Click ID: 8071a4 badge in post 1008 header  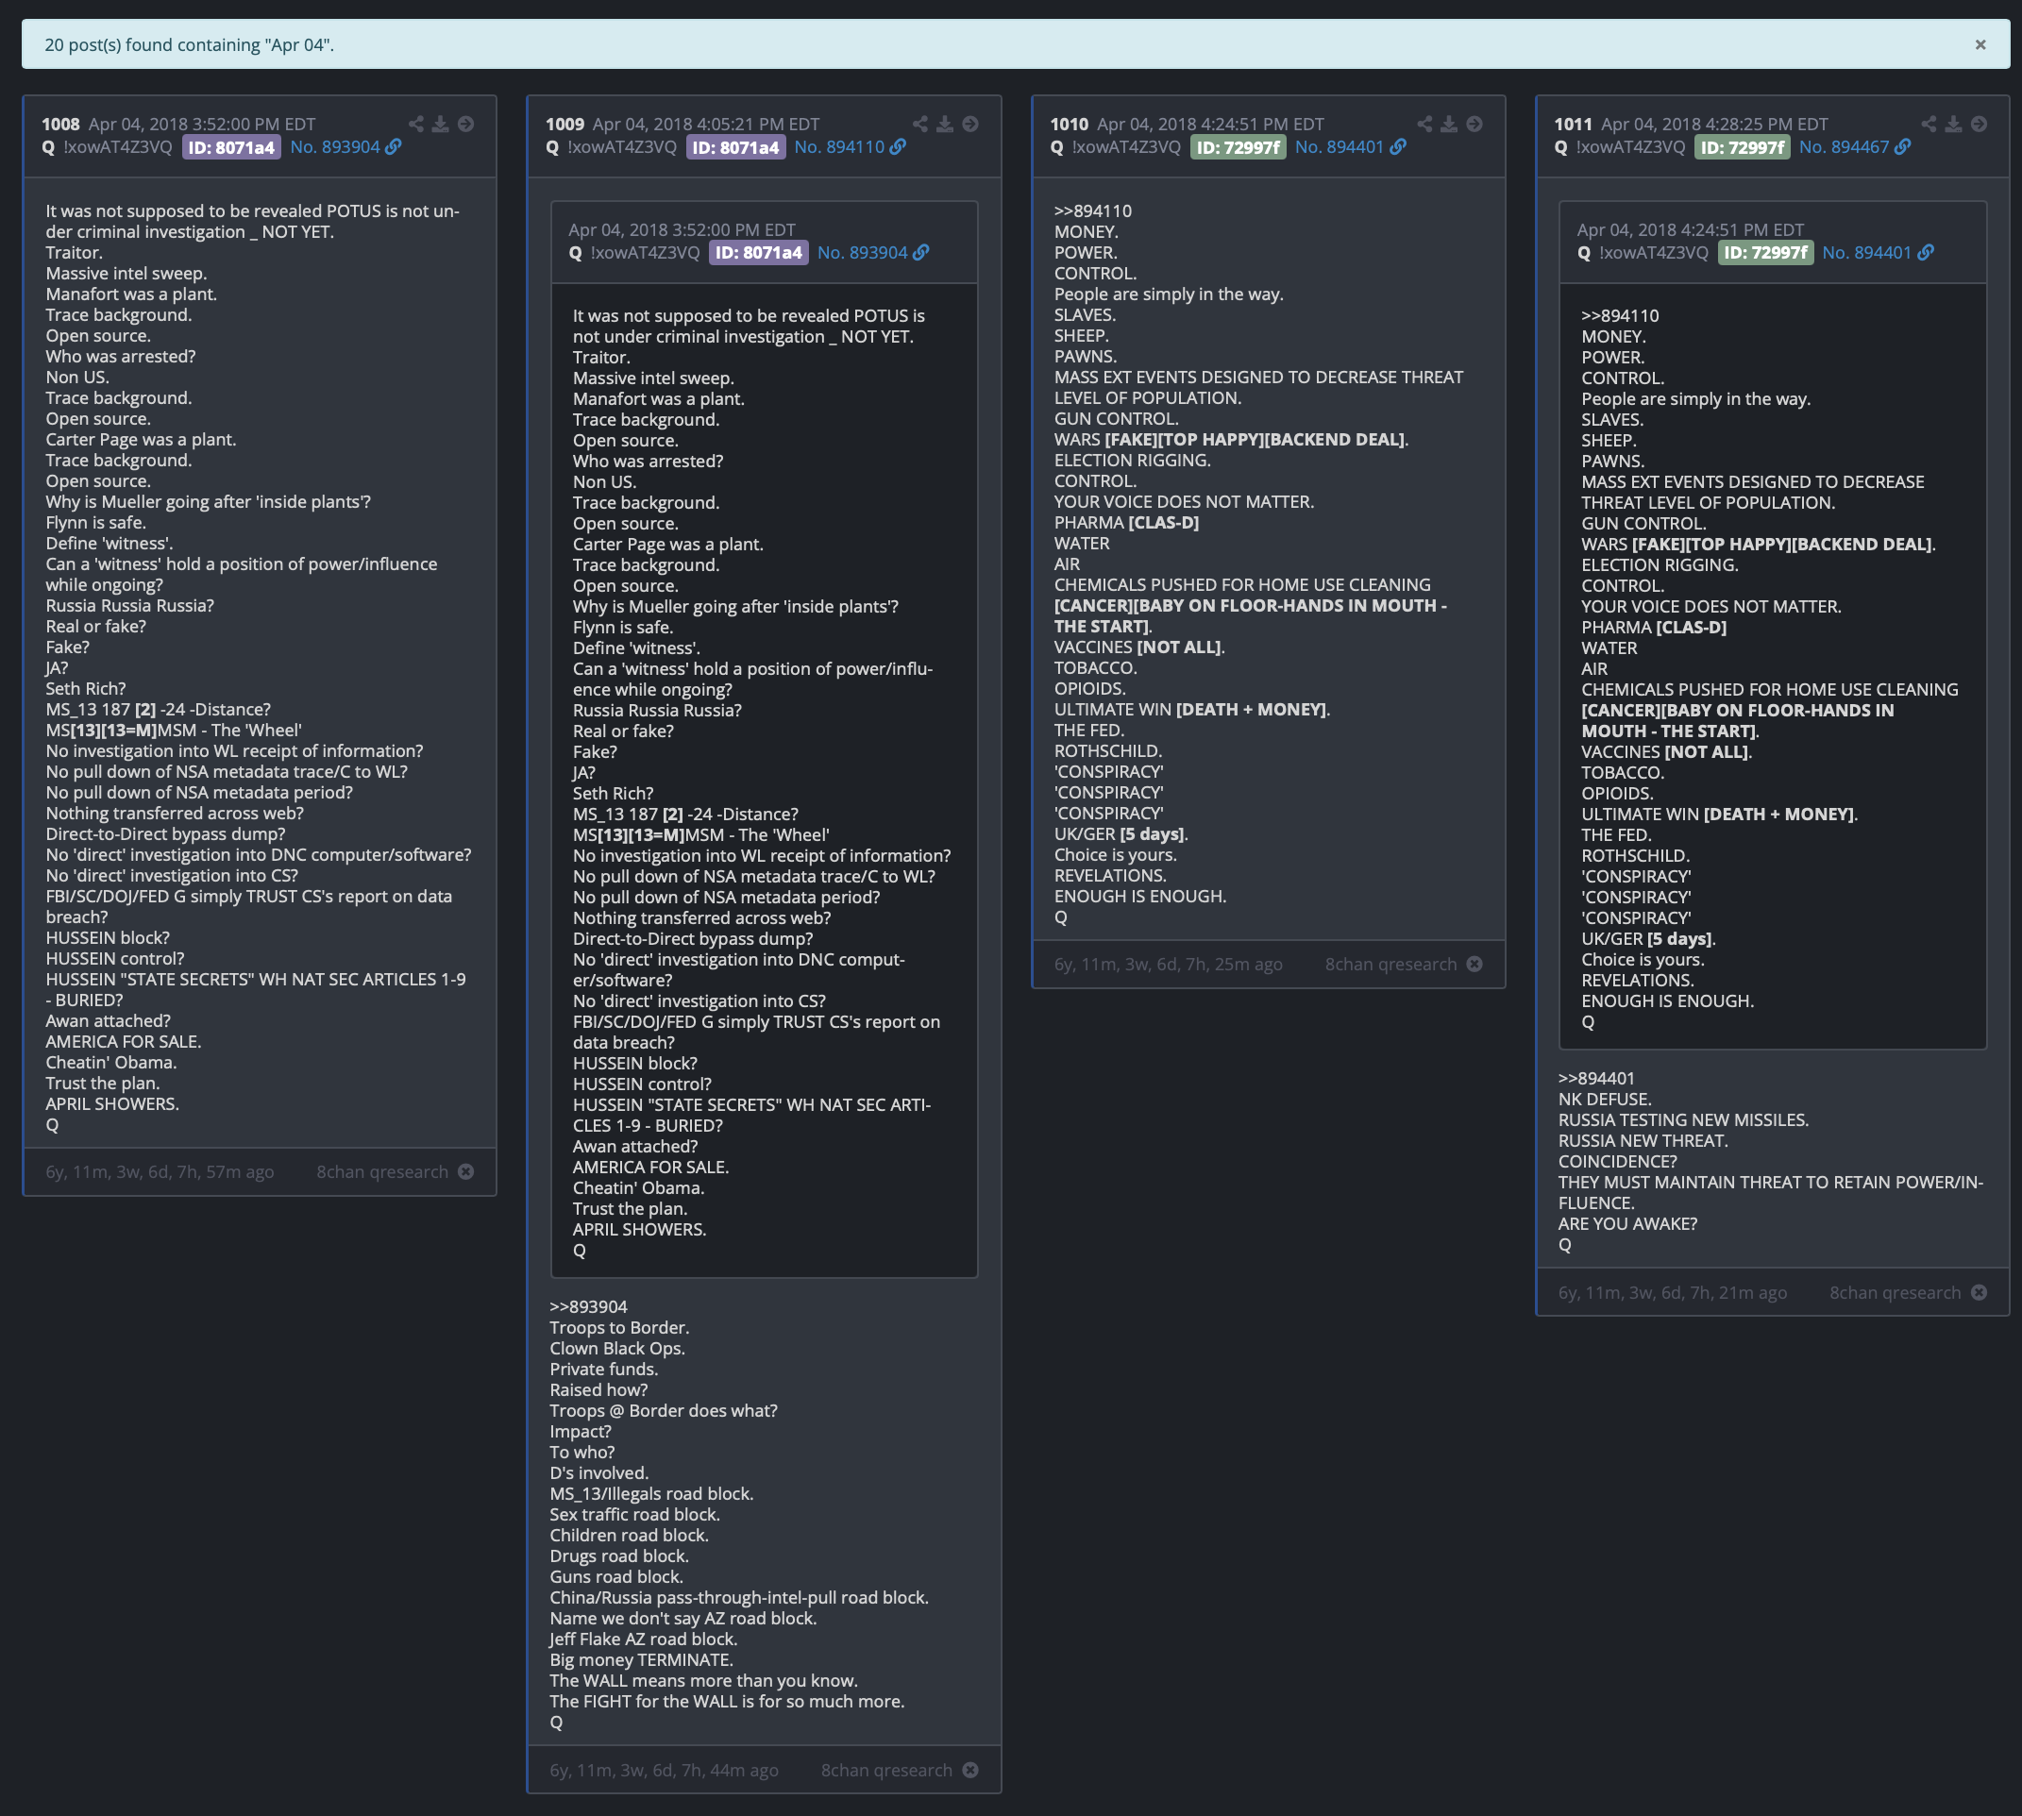pos(231,147)
